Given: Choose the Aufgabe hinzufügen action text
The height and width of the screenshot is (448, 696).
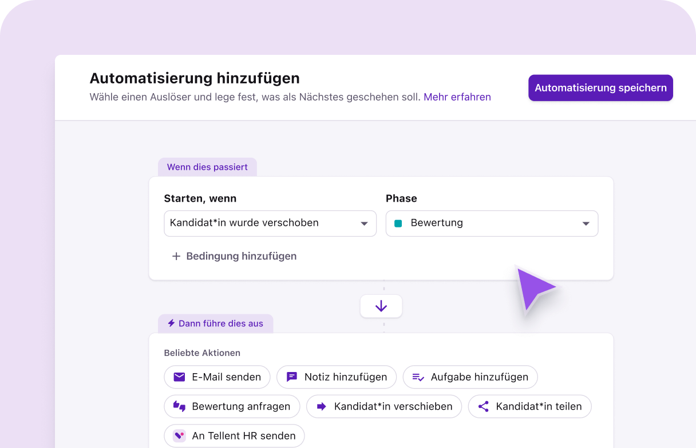Looking at the screenshot, I should tap(479, 377).
